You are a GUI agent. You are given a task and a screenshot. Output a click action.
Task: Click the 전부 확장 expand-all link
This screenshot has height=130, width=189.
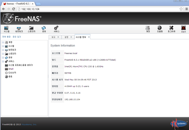pos(6,37)
